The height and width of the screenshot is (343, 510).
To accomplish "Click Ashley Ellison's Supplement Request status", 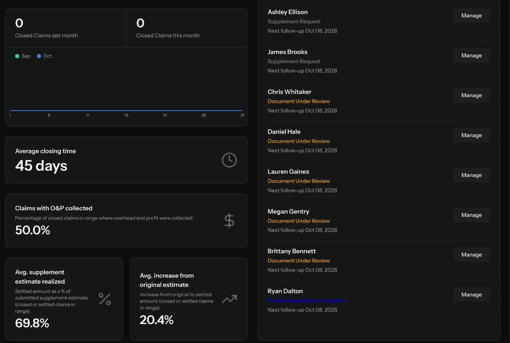I will pos(294,21).
